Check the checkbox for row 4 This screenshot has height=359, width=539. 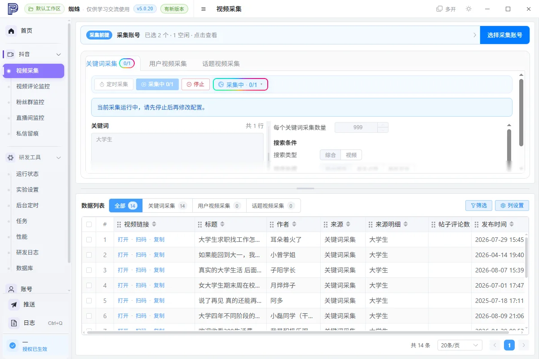tap(89, 285)
